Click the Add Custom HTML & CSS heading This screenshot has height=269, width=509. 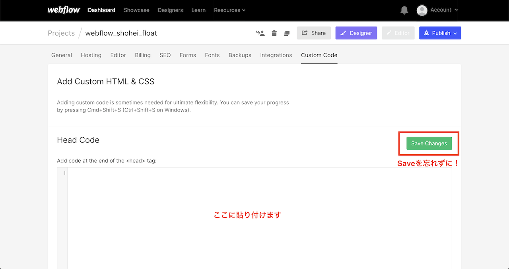106,81
